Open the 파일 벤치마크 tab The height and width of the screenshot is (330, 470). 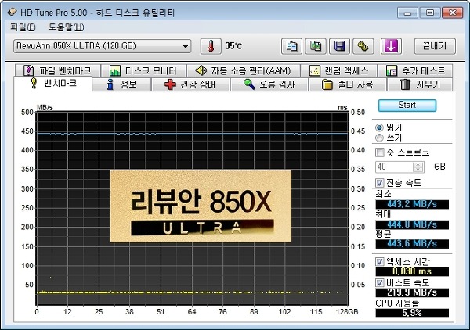point(57,70)
